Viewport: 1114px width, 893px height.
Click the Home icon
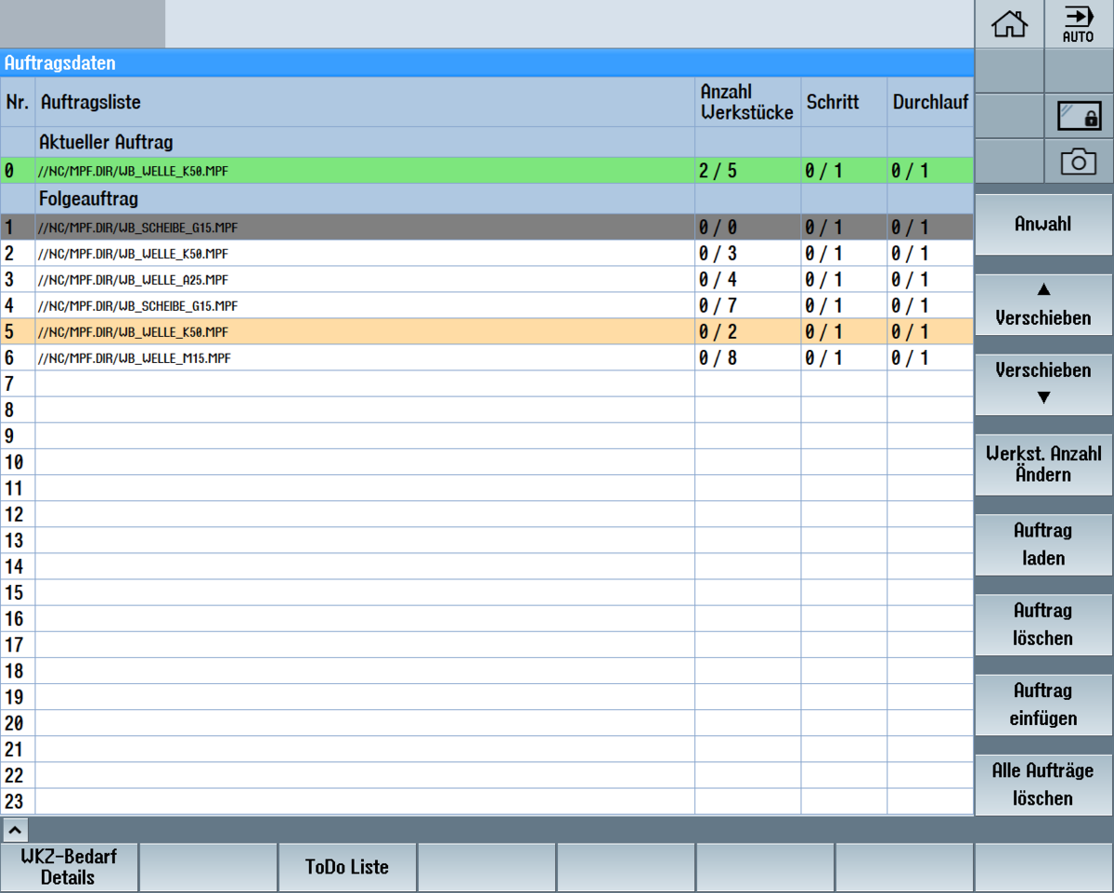[1009, 24]
